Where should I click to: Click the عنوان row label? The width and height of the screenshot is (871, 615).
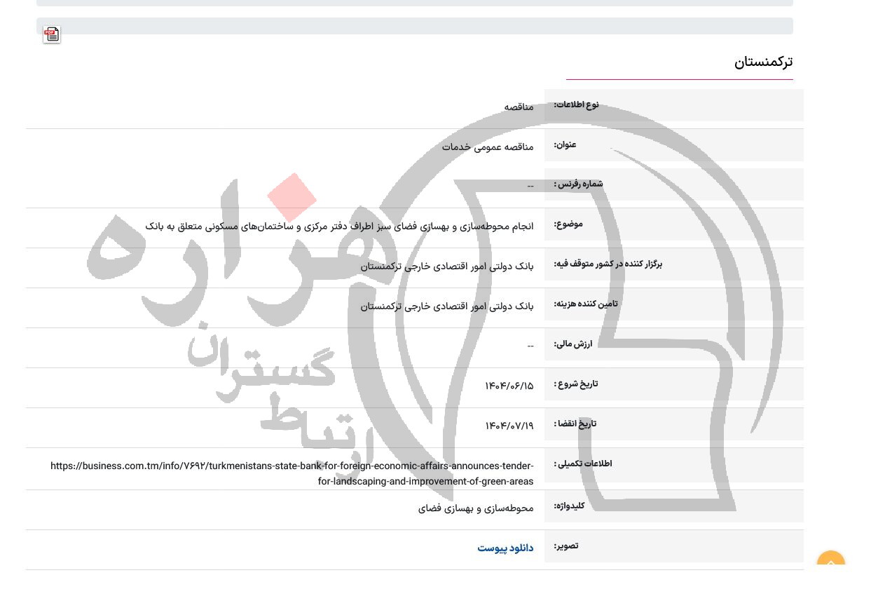(x=565, y=145)
